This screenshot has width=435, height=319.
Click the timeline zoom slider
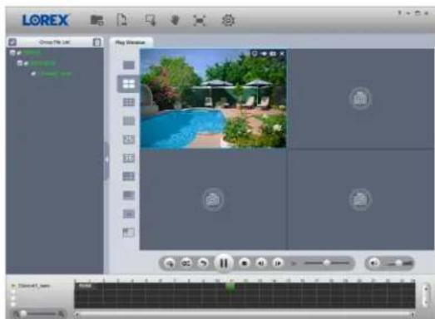(39, 314)
